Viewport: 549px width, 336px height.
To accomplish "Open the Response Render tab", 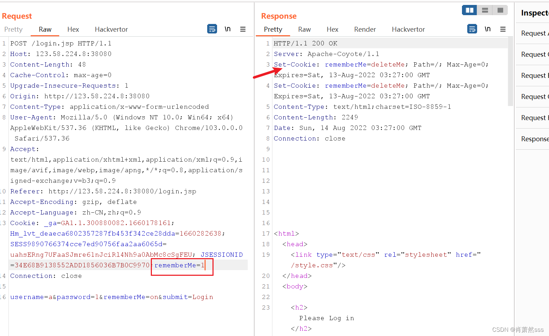I will tap(365, 30).
